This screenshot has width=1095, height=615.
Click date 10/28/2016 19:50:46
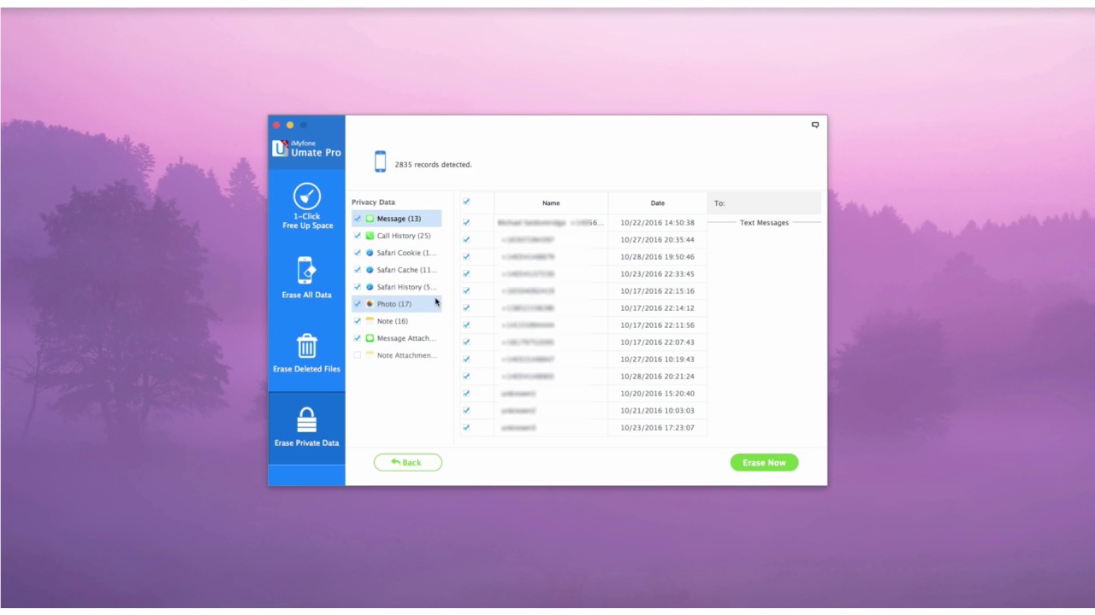[657, 257]
